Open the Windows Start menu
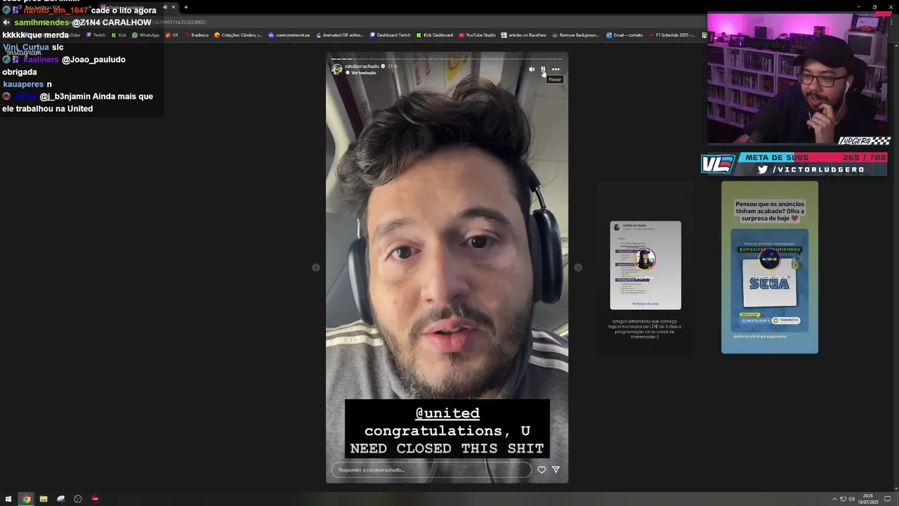The width and height of the screenshot is (899, 506). 8,499
